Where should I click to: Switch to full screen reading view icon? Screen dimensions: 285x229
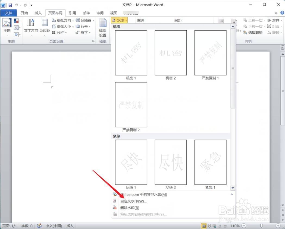coord(209,226)
